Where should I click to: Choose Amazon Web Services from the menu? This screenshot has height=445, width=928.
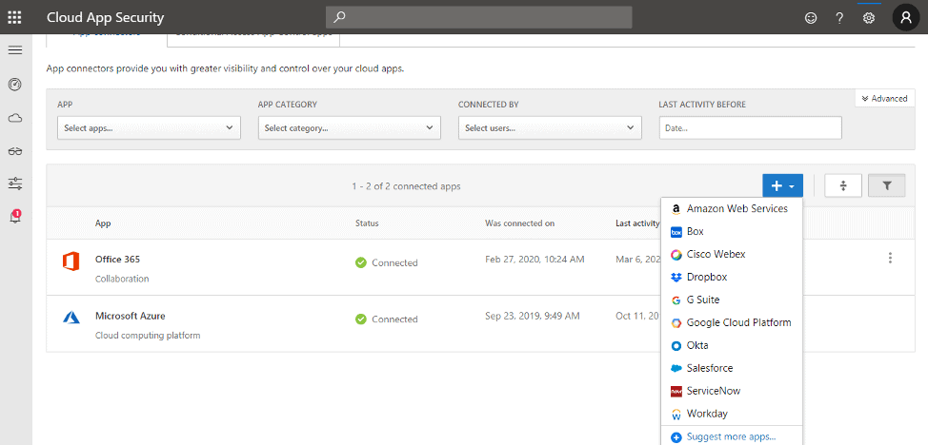(732, 208)
